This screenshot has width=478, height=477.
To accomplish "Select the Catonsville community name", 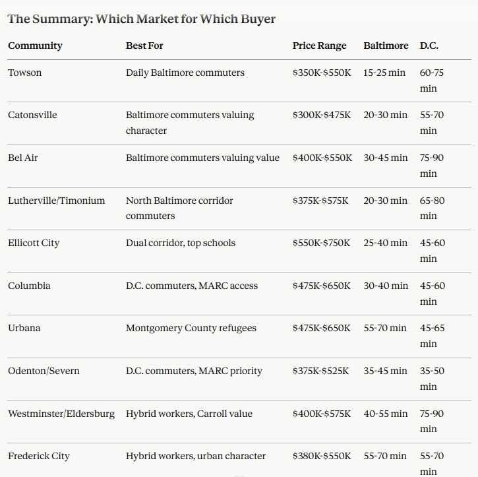I will [x=32, y=115].
